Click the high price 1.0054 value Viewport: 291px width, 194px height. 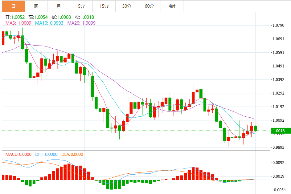pyautogui.click(x=41, y=17)
